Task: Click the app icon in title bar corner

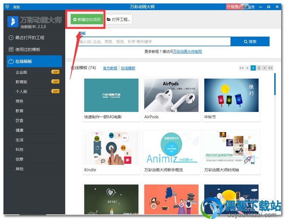Action: 7,7
